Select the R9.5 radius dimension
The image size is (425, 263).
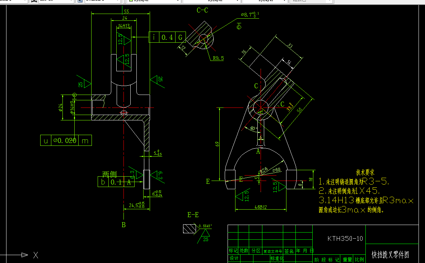[218, 58]
